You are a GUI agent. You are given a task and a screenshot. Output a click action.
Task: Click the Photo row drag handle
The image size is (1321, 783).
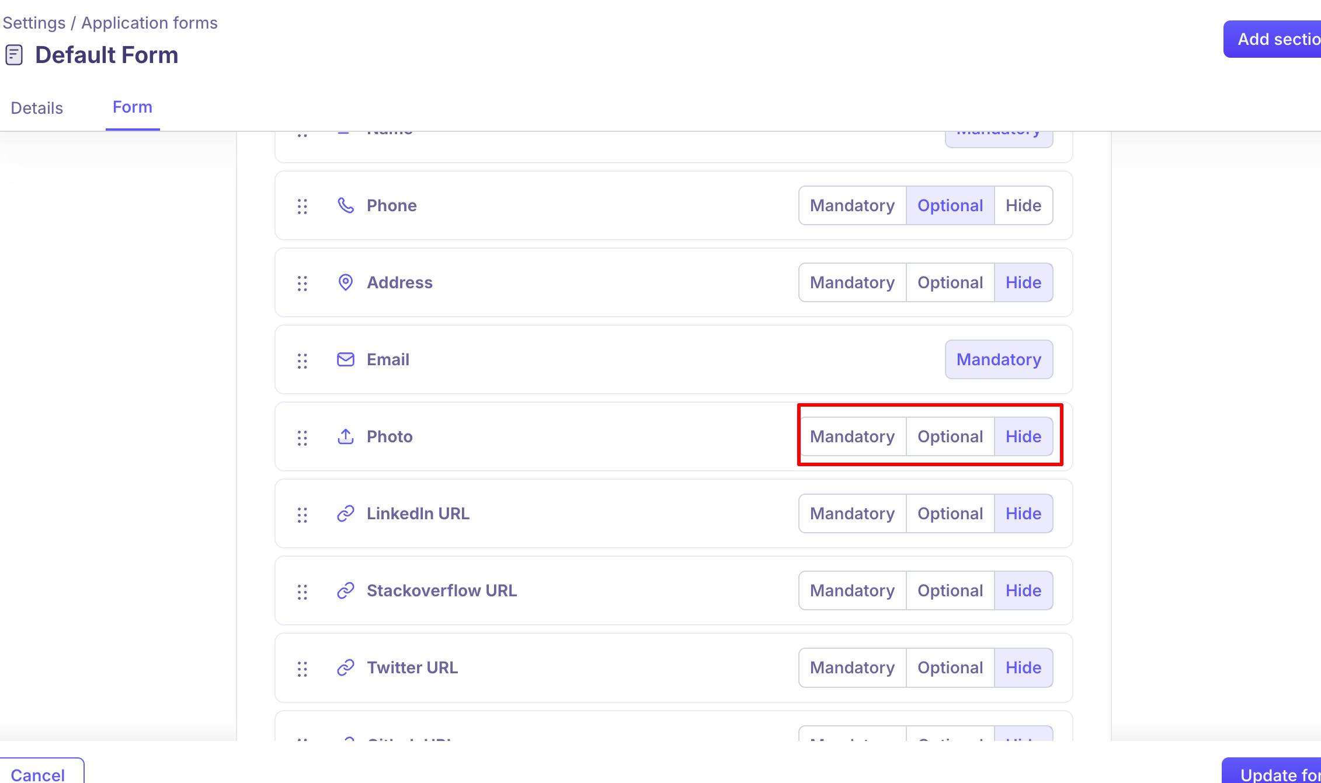click(x=302, y=437)
